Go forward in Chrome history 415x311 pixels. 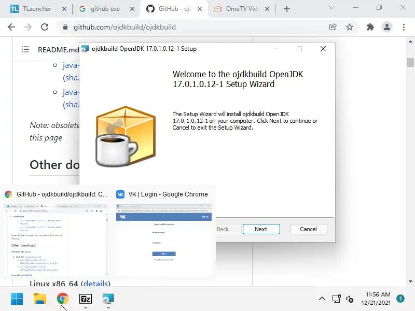coord(28,27)
